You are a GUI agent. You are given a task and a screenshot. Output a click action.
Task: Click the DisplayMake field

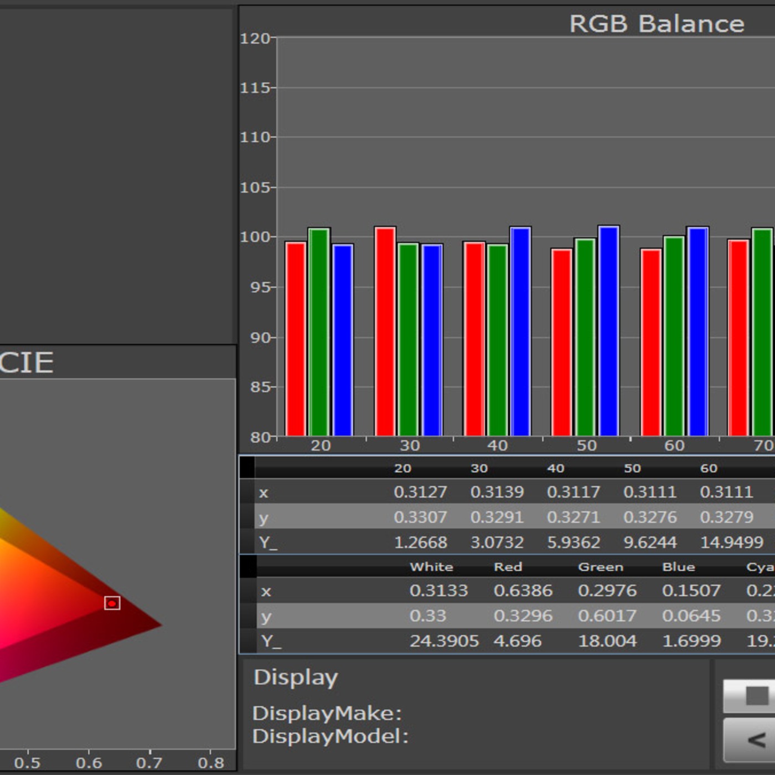point(327,713)
